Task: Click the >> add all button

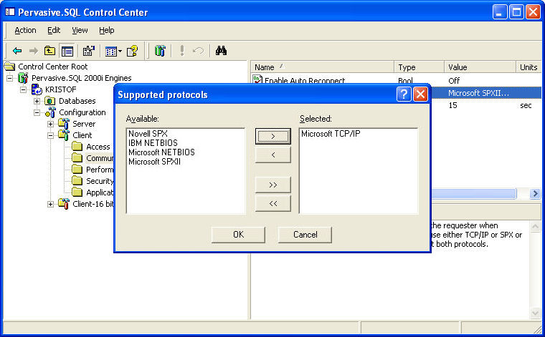Action: 272,185
